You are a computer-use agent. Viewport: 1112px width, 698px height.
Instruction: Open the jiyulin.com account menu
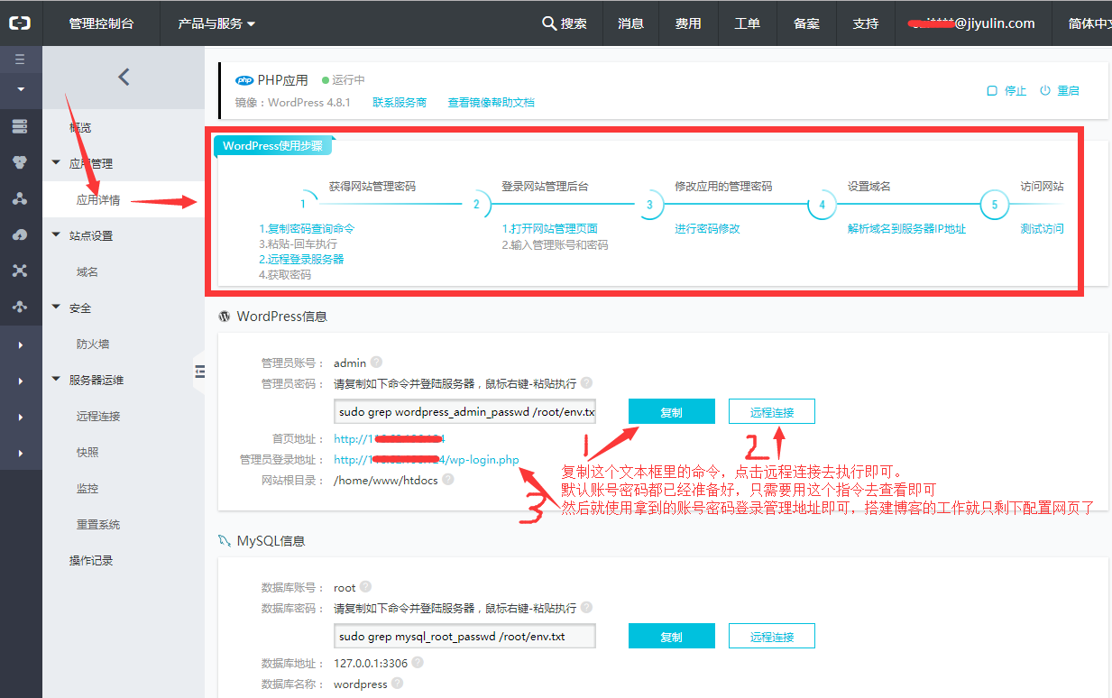973,23
